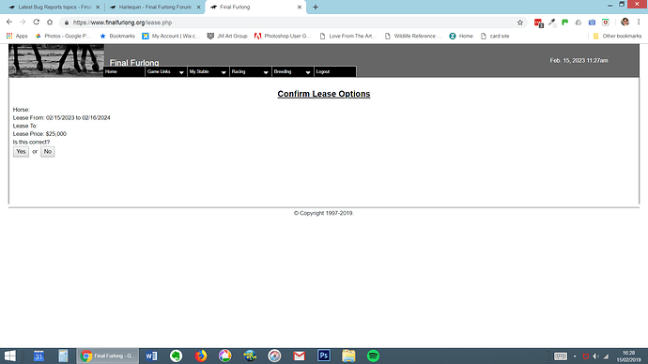Viewport: 648px width, 364px height.
Task: Open the Other bookmarks folder
Action: pos(617,36)
